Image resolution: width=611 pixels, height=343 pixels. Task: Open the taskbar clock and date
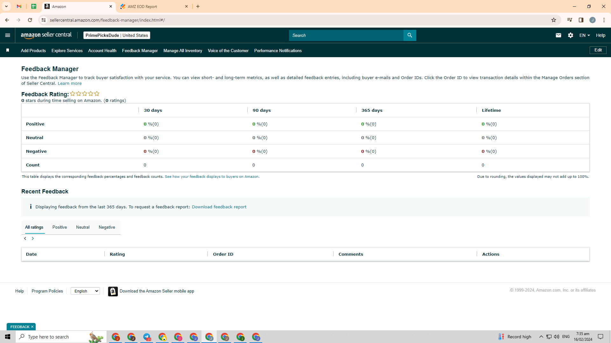(583, 337)
